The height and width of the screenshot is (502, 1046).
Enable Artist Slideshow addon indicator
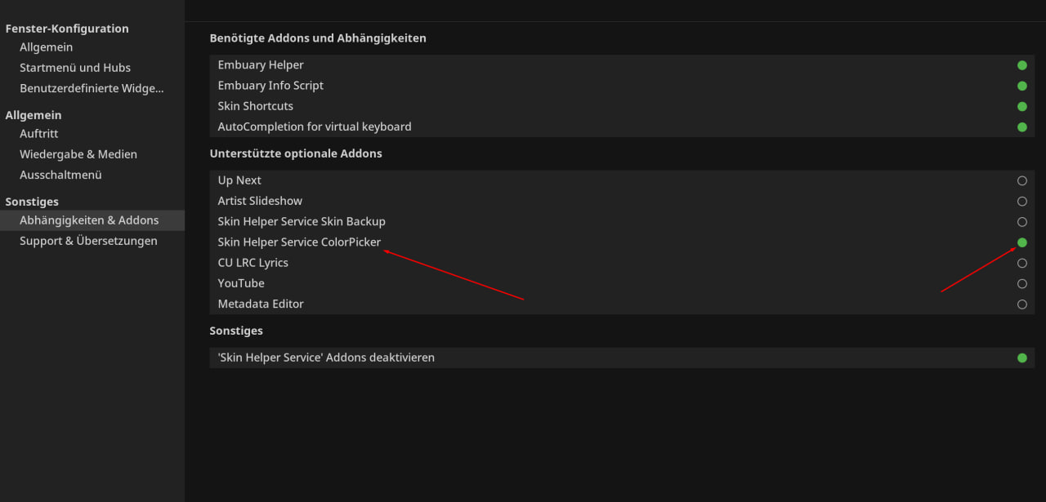coord(1021,201)
